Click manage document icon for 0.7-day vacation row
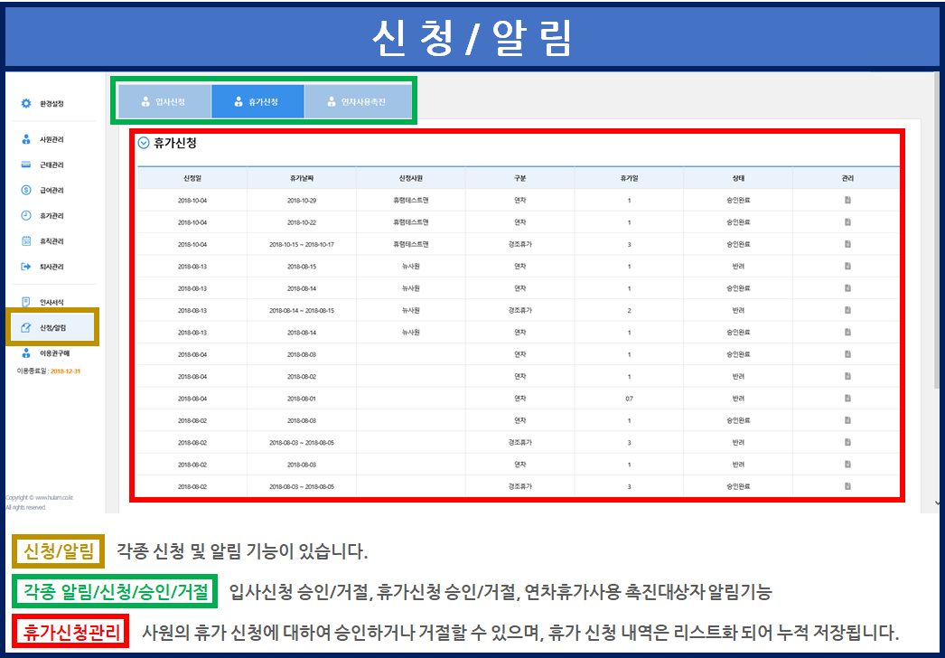 (x=847, y=399)
